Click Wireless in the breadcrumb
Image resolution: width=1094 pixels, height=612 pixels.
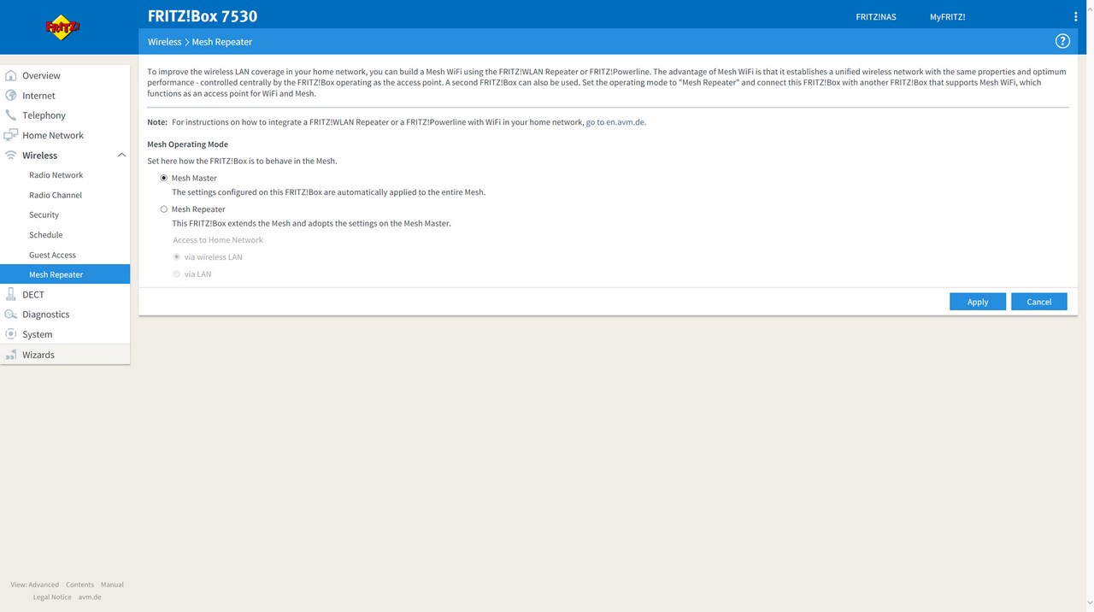(164, 42)
